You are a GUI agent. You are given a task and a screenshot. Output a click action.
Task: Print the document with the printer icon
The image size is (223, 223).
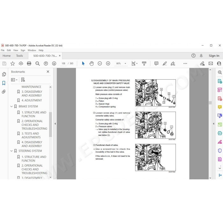(29, 63)
